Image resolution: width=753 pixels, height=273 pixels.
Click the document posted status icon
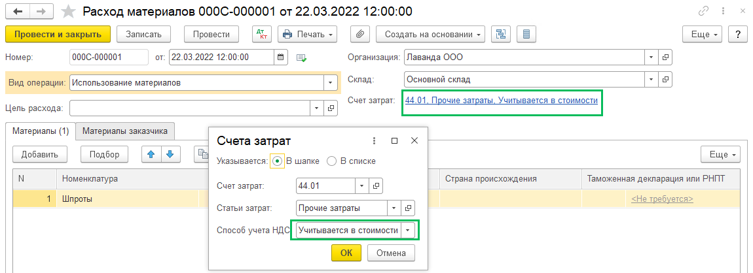[x=302, y=57]
